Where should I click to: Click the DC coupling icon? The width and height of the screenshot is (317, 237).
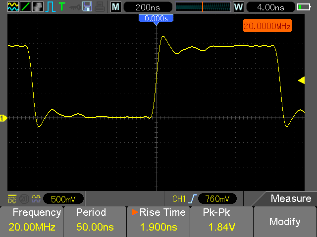tap(12, 199)
